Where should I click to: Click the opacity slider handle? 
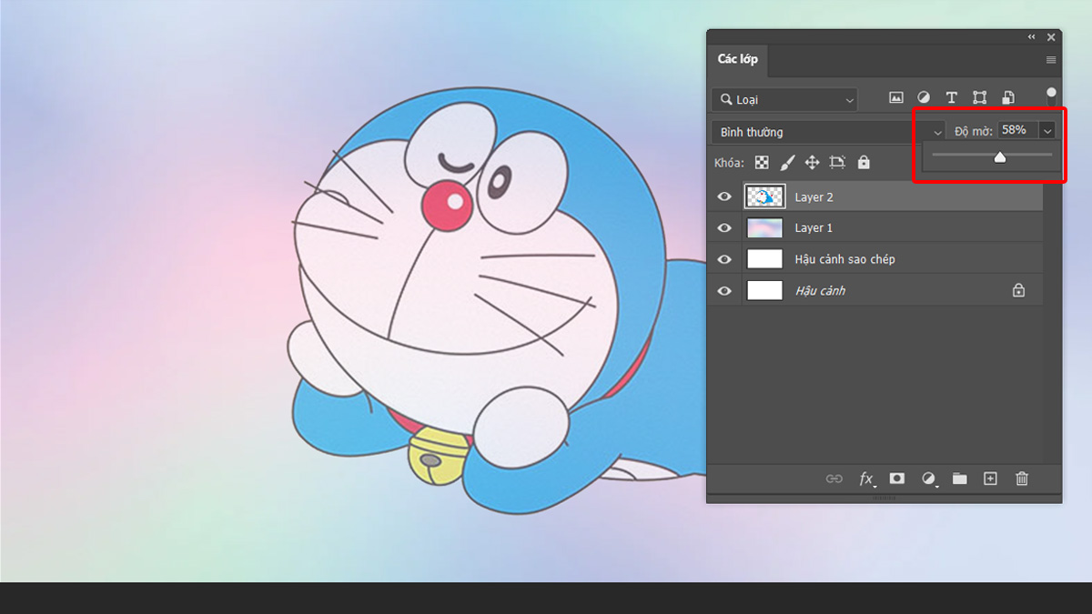(x=1000, y=157)
